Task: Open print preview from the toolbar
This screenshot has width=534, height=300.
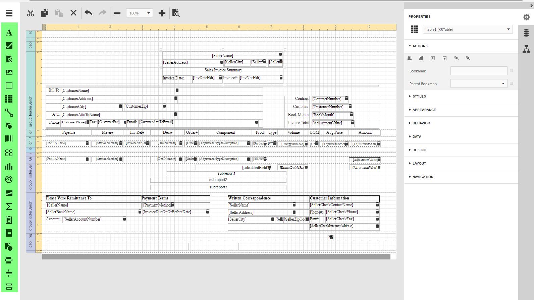Action: tap(176, 13)
